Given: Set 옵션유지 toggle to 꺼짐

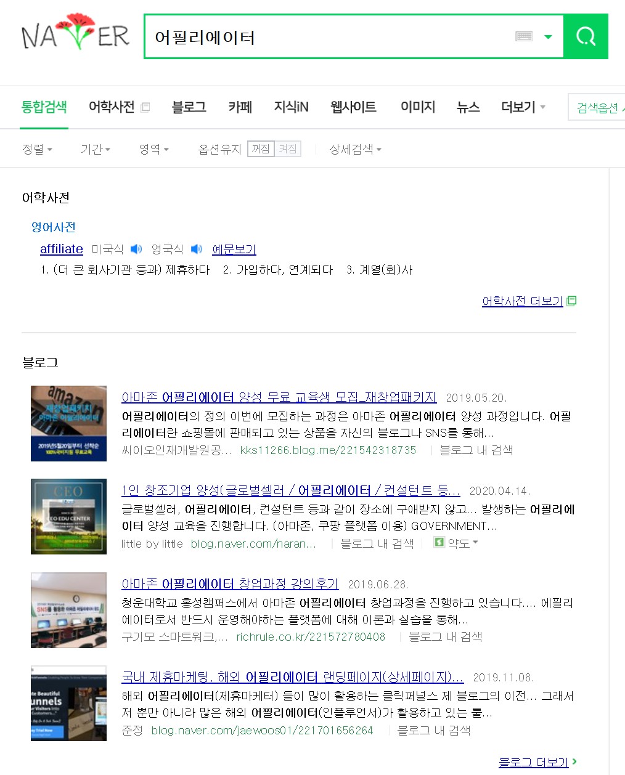Looking at the screenshot, I should click(x=261, y=149).
